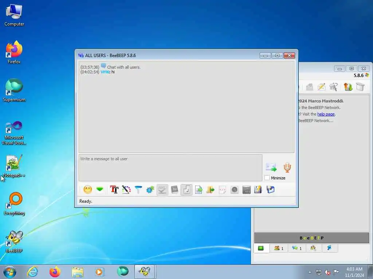Click the BeeBEEP banner in main window

click(x=312, y=238)
